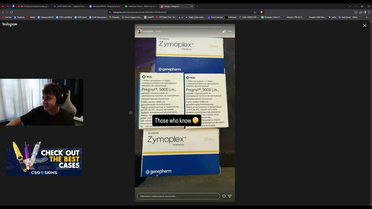Click the "Those who know" caption

[x=177, y=120]
